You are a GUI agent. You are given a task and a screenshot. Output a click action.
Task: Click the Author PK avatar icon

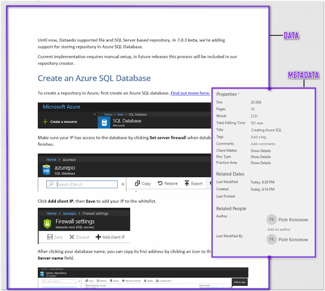[272, 219]
